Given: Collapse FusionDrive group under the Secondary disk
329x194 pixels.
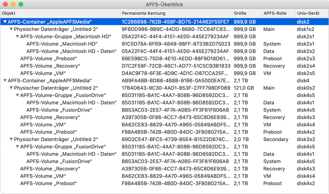Looking at the screenshot, I should [17, 147].
